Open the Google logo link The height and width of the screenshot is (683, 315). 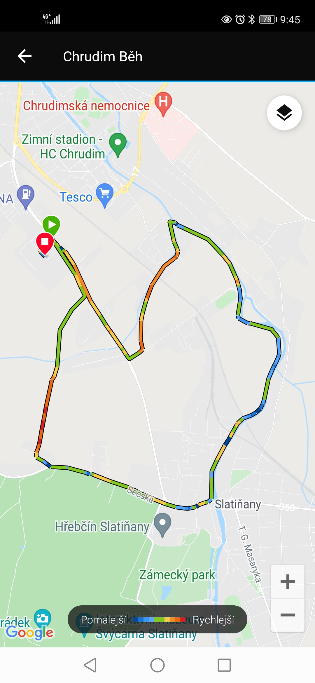coord(29,633)
